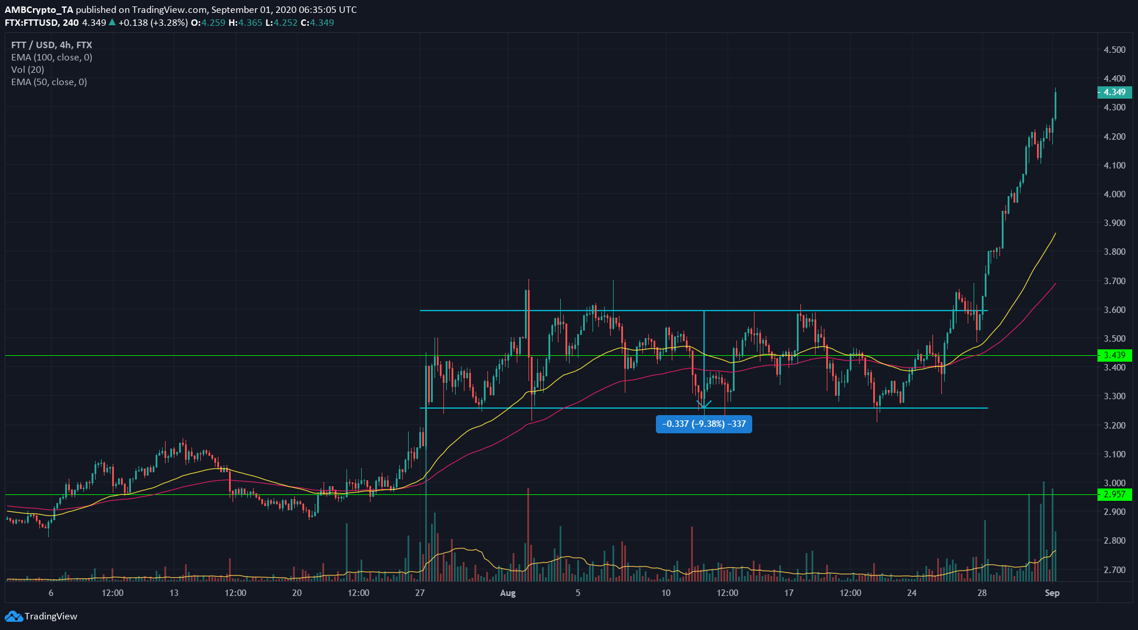Click the white line price tag 3.439
The height and width of the screenshot is (630, 1138).
point(1114,355)
